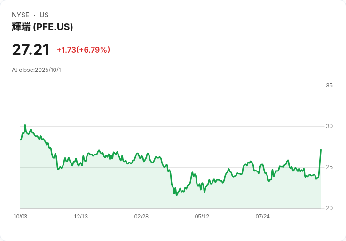Click the 20 y-axis price label
The width and height of the screenshot is (346, 241).
(x=330, y=208)
